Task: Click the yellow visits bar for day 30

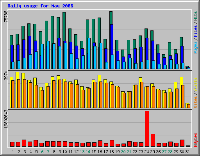Action: [182, 81]
